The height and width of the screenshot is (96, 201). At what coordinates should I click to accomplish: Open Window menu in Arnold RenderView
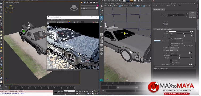point(53,20)
